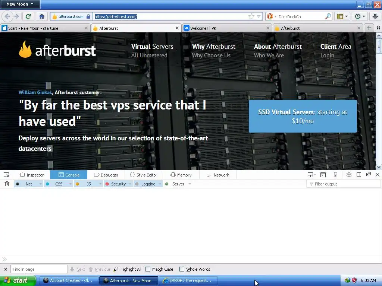Click in the Find in page field
Image resolution: width=382 pixels, height=286 pixels.
[x=39, y=269]
